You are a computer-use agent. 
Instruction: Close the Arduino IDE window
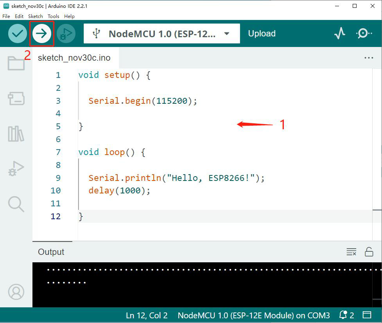373,6
